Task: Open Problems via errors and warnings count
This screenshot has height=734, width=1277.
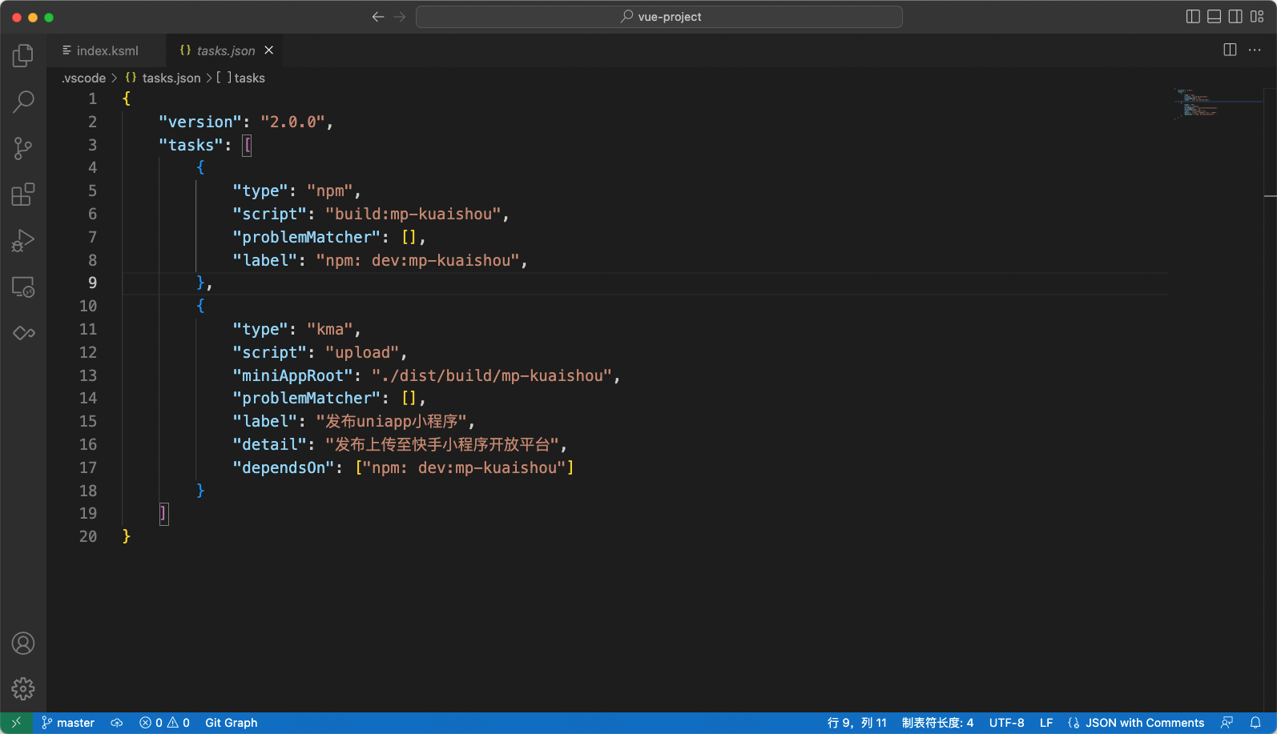Action: pyautogui.click(x=164, y=723)
